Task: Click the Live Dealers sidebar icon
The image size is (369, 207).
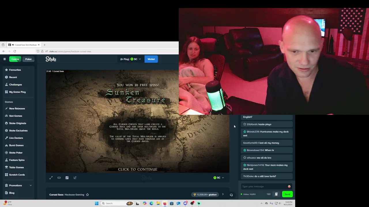Action: tap(6, 138)
